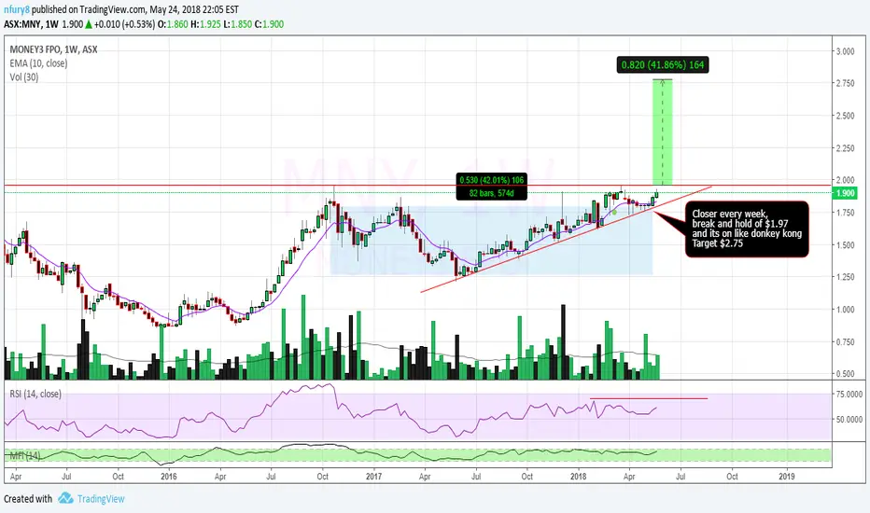This screenshot has width=870, height=513.
Task: Click the 2016 time axis label
Action: [x=168, y=476]
